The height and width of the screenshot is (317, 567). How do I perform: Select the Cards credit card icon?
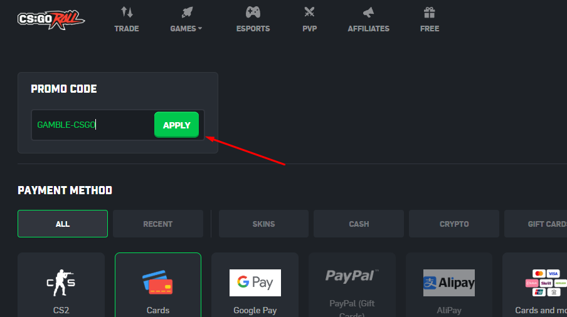coord(157,283)
